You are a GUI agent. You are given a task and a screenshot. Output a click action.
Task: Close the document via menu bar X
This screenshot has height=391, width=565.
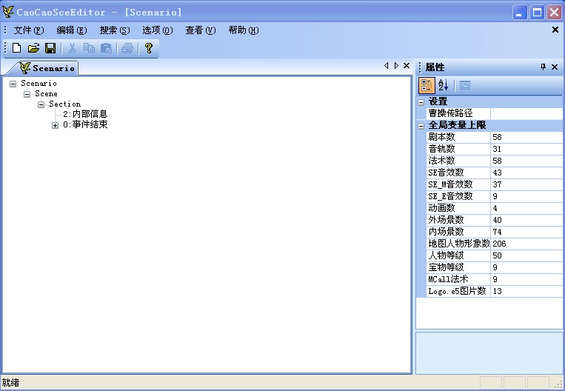coord(555,30)
